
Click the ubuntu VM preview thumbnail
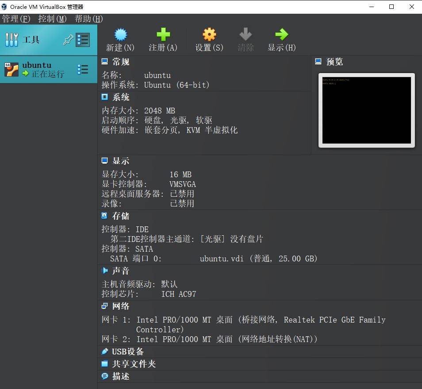(366, 110)
